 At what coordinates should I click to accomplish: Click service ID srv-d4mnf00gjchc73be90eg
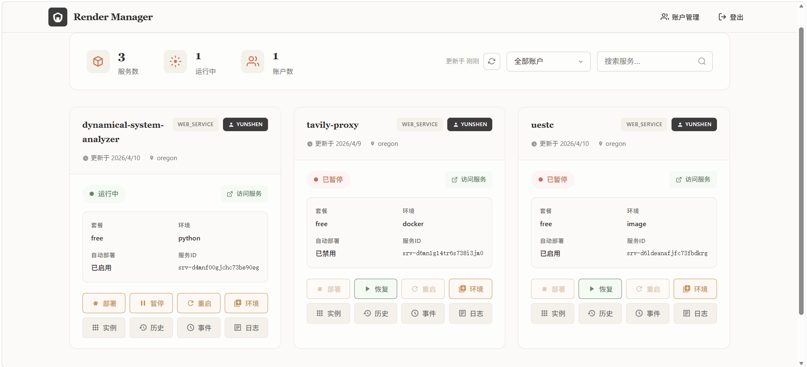pos(219,268)
